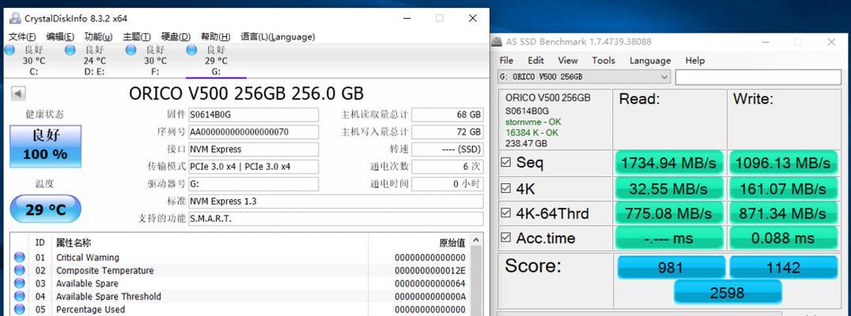Screen dimensions: 851x316
Task: Click the 4K write result 161.07 MB/s
Action: [783, 189]
